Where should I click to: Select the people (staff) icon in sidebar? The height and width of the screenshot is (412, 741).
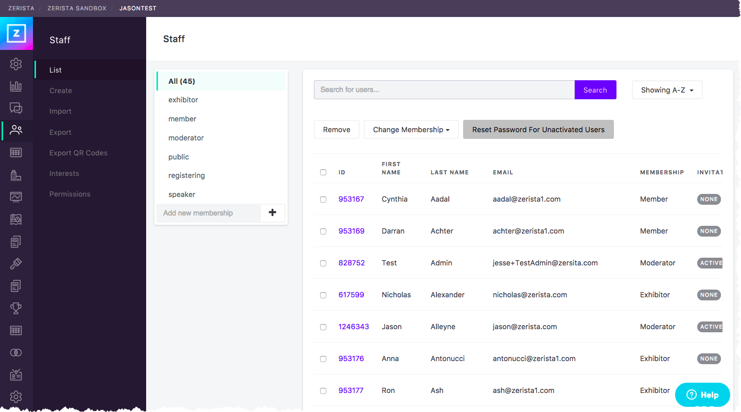pyautogui.click(x=16, y=130)
